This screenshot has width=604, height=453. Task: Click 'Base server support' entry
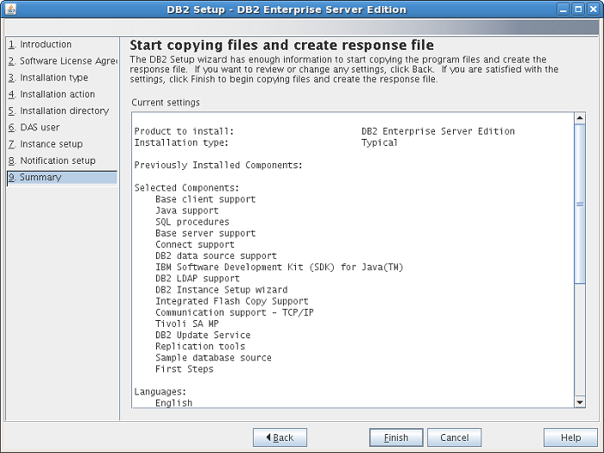click(205, 233)
